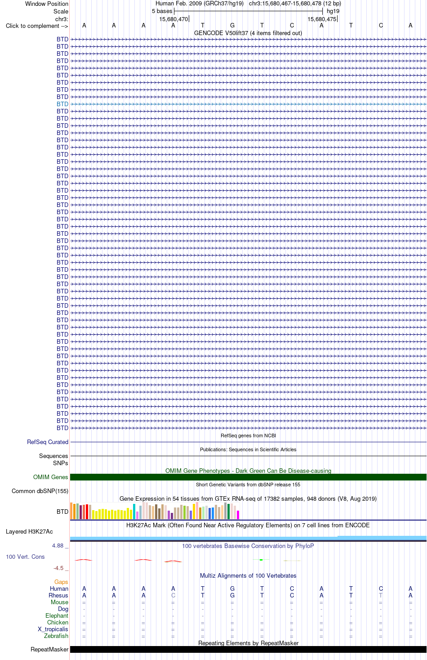Viewport: 427px width, 660px height.
Task: Click the greyed C in the Rhesus row
Action: pos(173,596)
